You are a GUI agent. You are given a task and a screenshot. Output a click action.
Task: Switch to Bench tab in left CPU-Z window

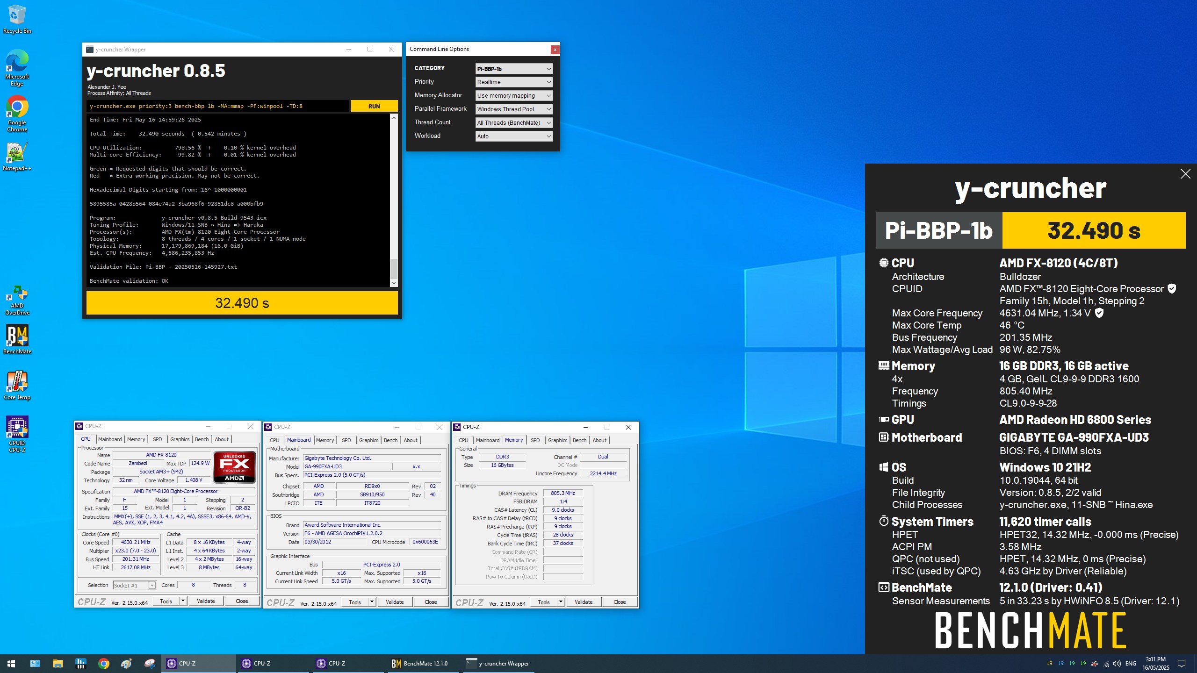pyautogui.click(x=202, y=439)
